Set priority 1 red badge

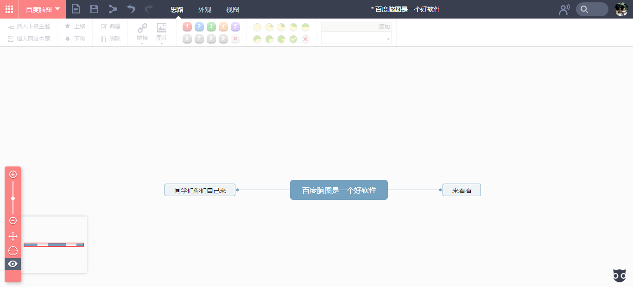[x=187, y=27]
